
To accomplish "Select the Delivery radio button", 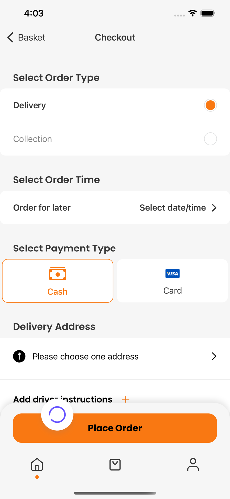I will 210,105.
